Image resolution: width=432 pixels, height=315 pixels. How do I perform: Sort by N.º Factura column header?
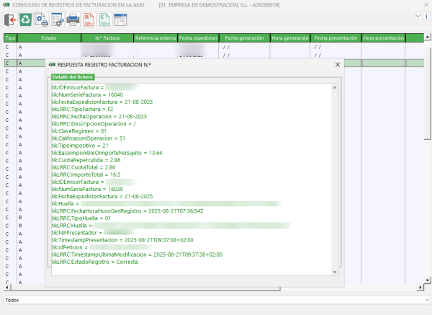pos(107,37)
